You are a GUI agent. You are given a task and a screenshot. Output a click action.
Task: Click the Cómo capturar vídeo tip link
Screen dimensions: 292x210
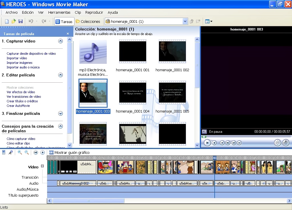[x=21, y=139]
